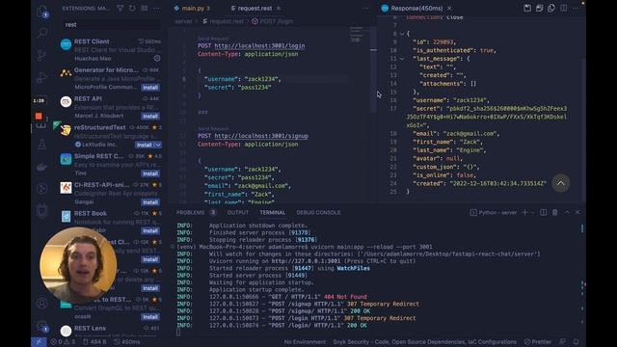The height and width of the screenshot is (347, 617).
Task: Click Send Request above POST signup
Action: point(213,128)
